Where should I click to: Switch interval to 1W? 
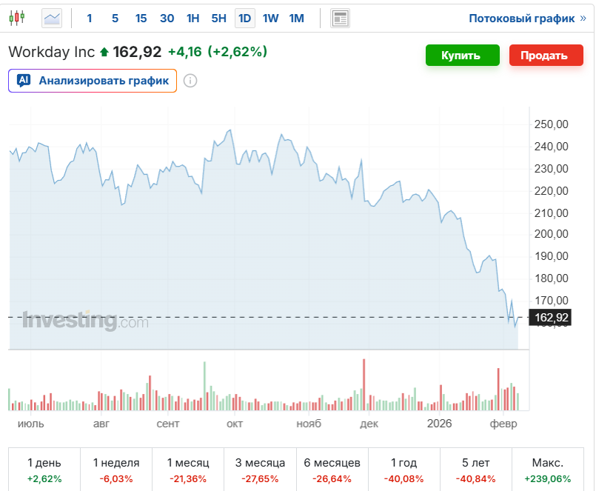point(270,19)
